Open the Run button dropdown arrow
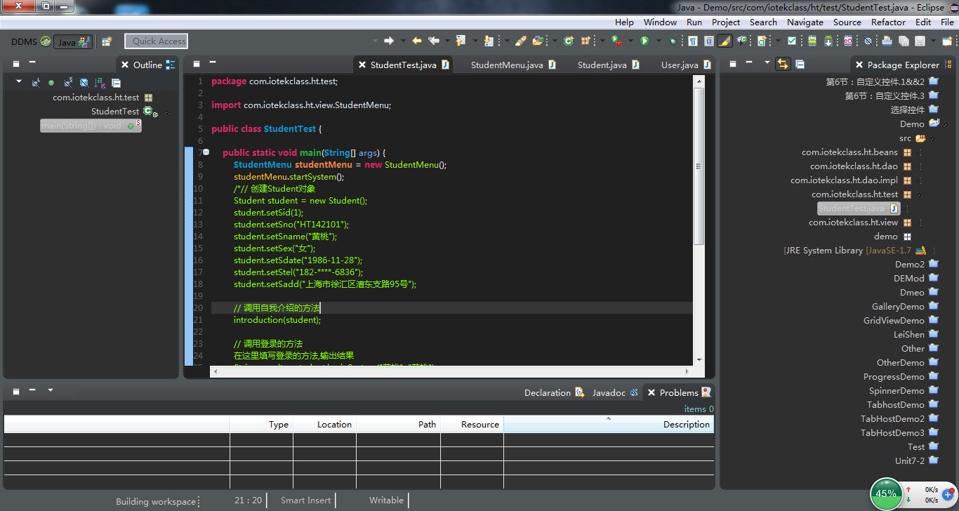Screen dimensions: 959x511 point(630,41)
